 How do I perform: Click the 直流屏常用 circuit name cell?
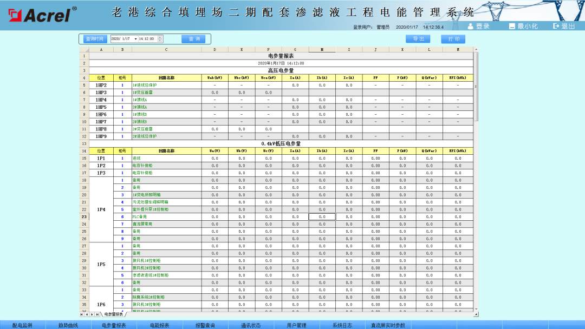pyautogui.click(x=166, y=224)
